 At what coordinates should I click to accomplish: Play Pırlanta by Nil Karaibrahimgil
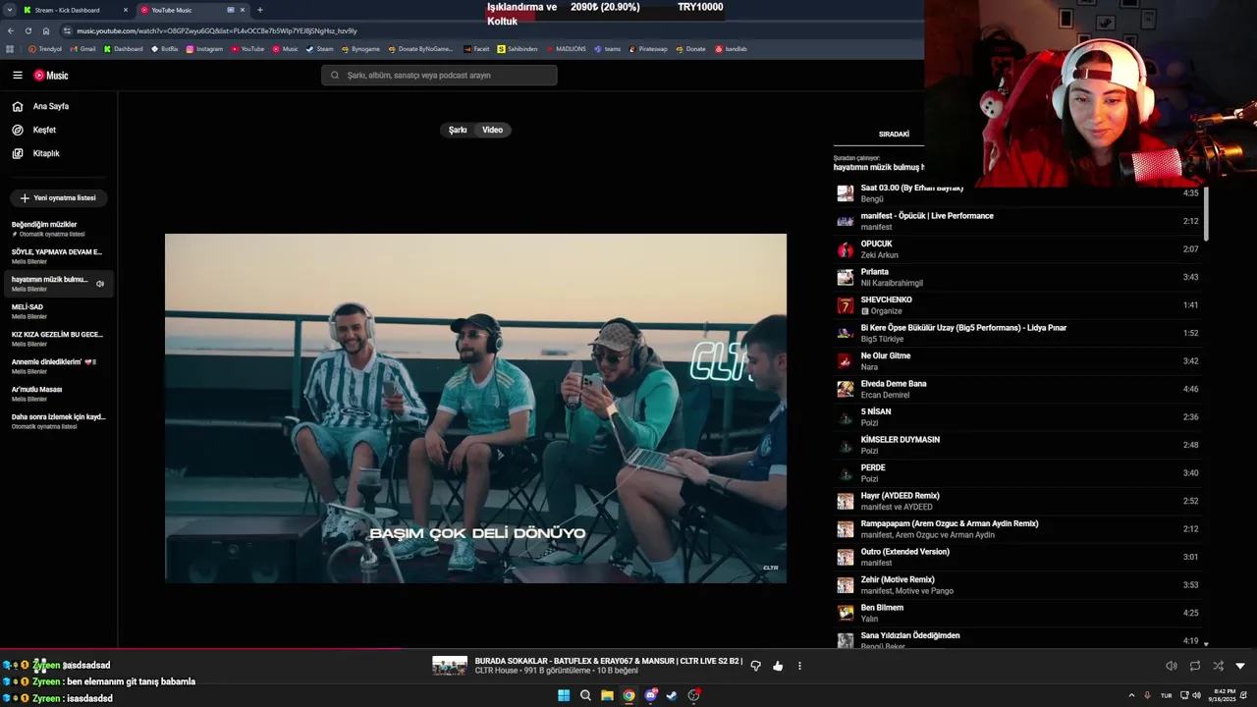point(1017,277)
